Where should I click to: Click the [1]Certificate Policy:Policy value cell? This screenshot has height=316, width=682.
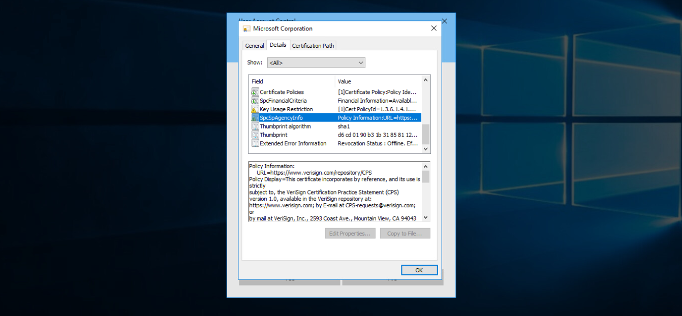click(x=378, y=92)
